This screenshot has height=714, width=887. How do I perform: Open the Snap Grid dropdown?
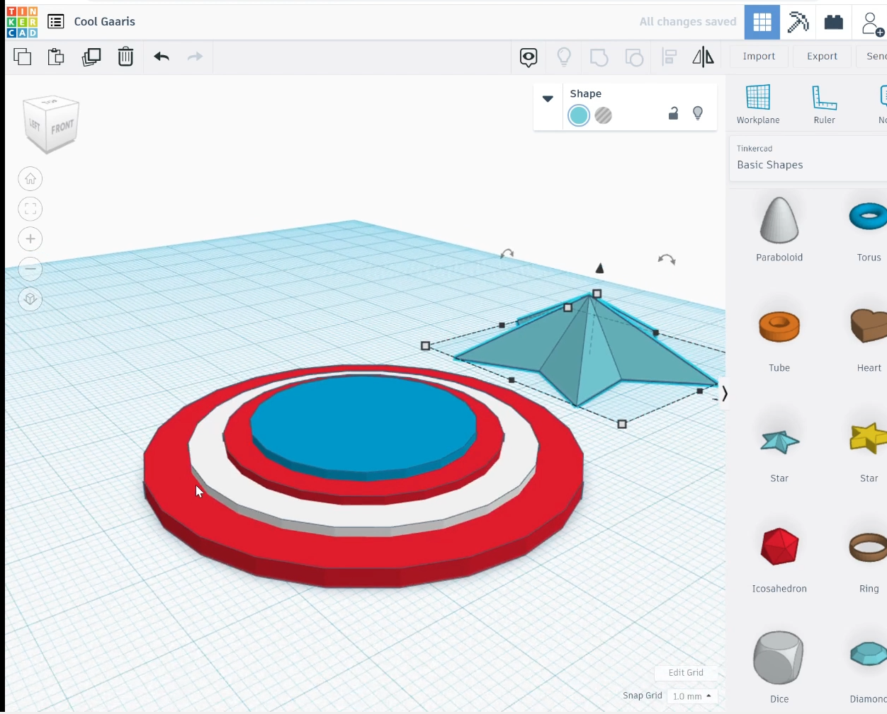pyautogui.click(x=692, y=696)
